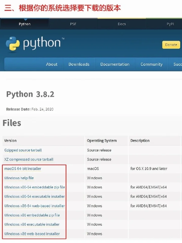Download Windows x86-64 embeddable zip file
This screenshot has width=182, height=243.
point(35,187)
